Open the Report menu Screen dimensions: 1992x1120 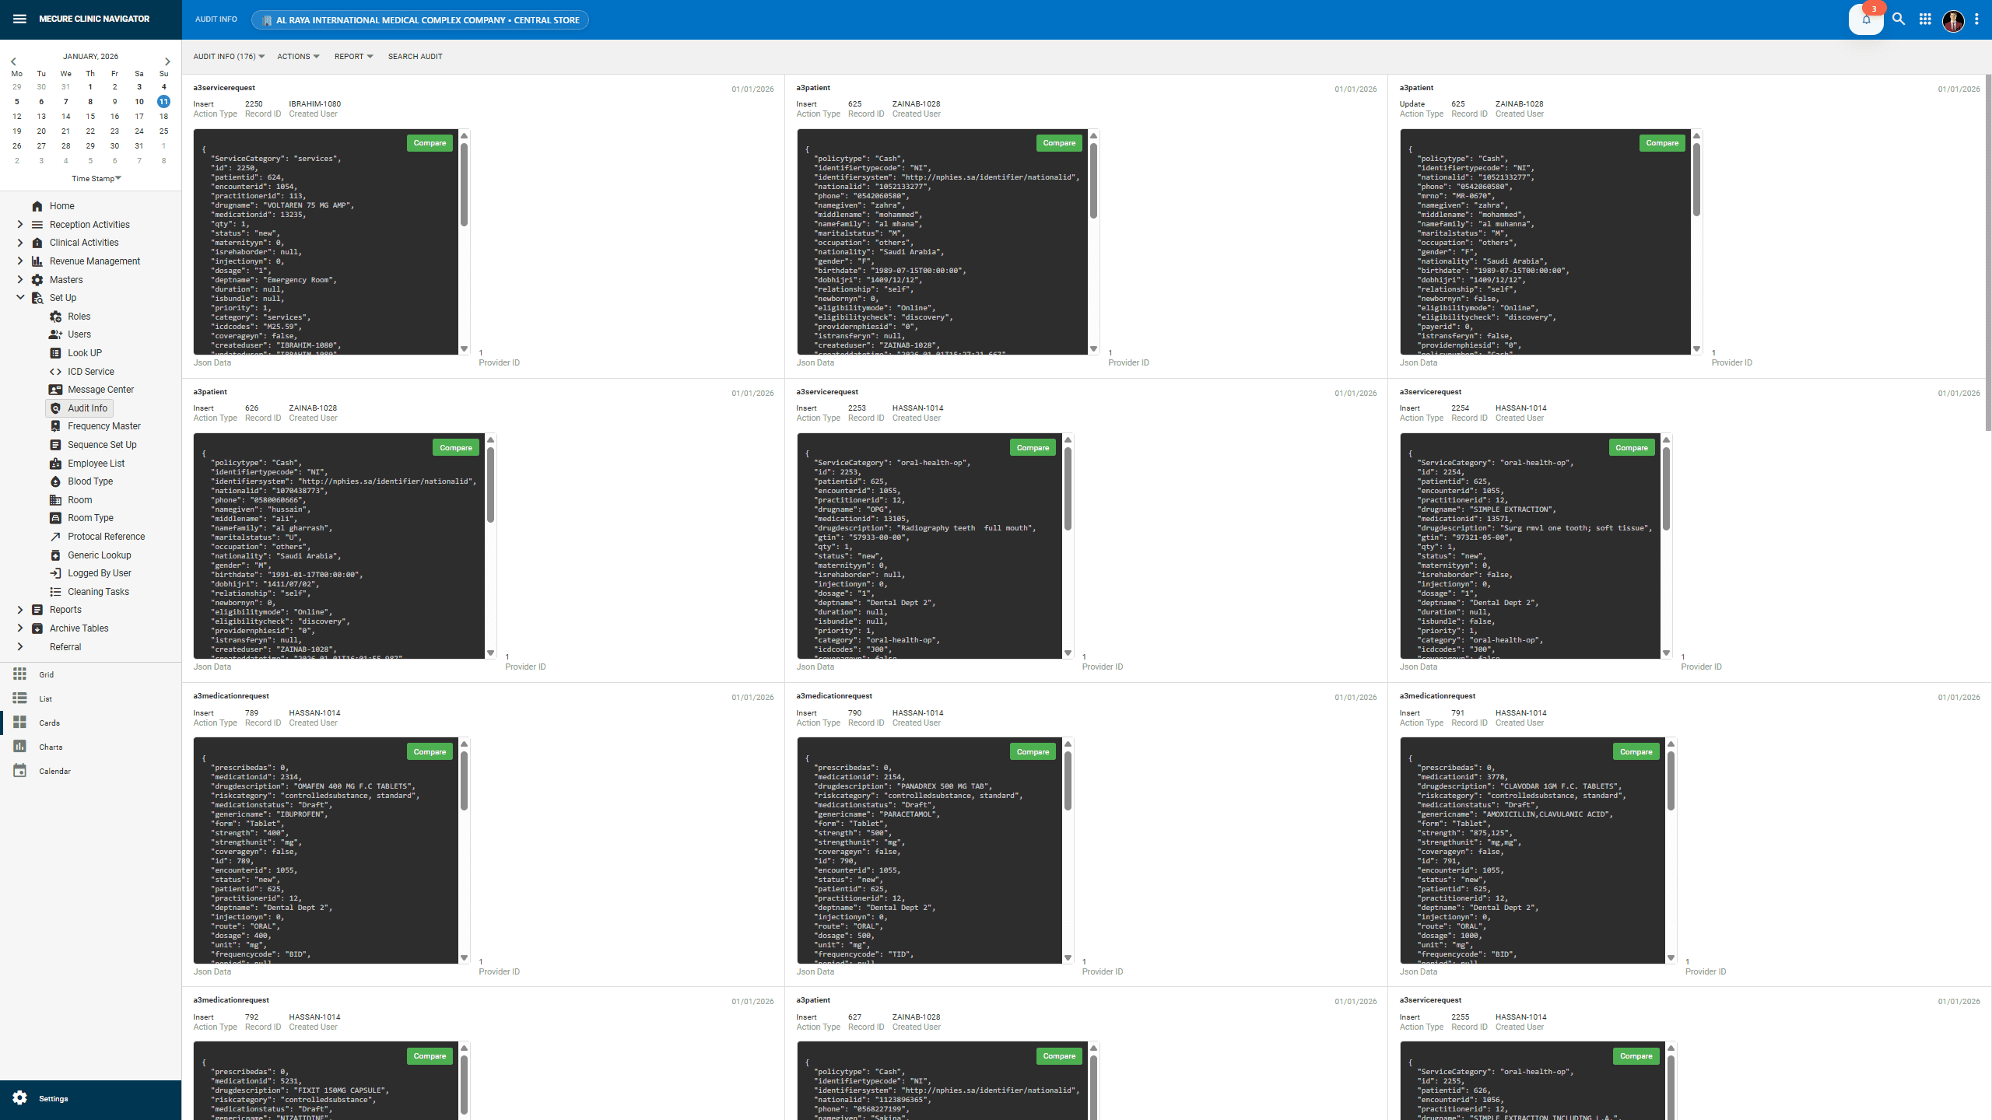[353, 57]
